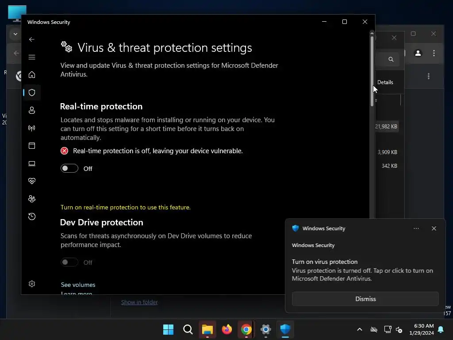Dismiss the Windows Security notification

point(365,299)
